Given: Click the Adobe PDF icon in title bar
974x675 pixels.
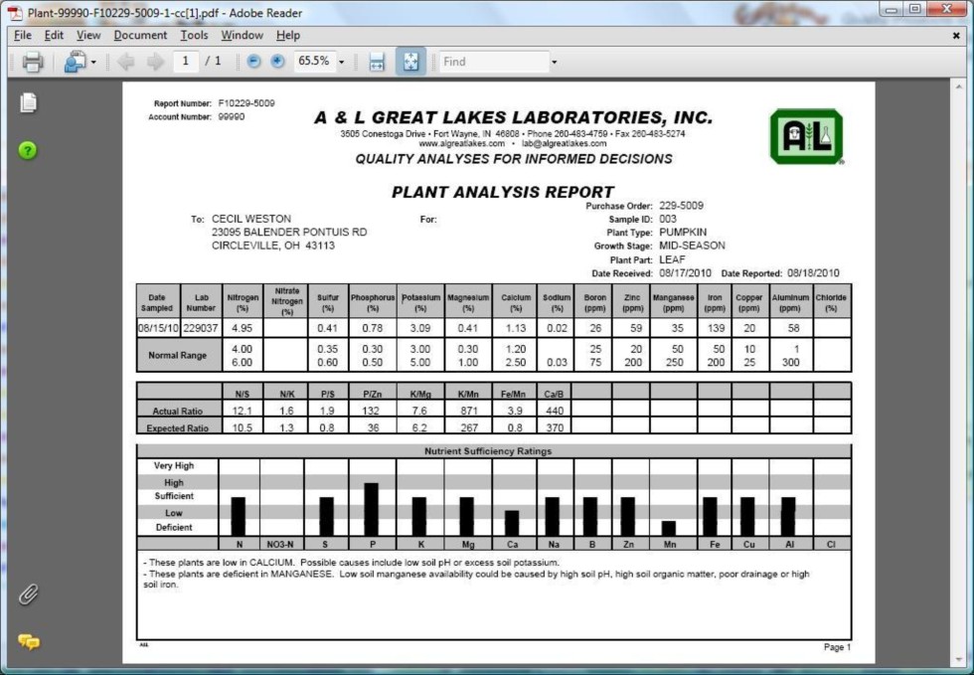Looking at the screenshot, I should click(14, 13).
